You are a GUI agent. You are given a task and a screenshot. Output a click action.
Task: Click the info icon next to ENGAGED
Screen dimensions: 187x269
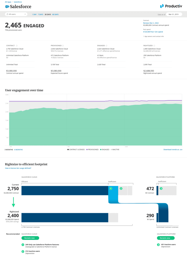tap(106, 46)
